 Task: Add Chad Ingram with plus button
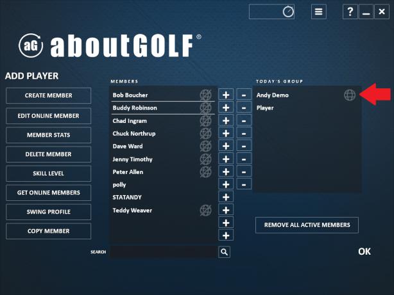click(226, 120)
